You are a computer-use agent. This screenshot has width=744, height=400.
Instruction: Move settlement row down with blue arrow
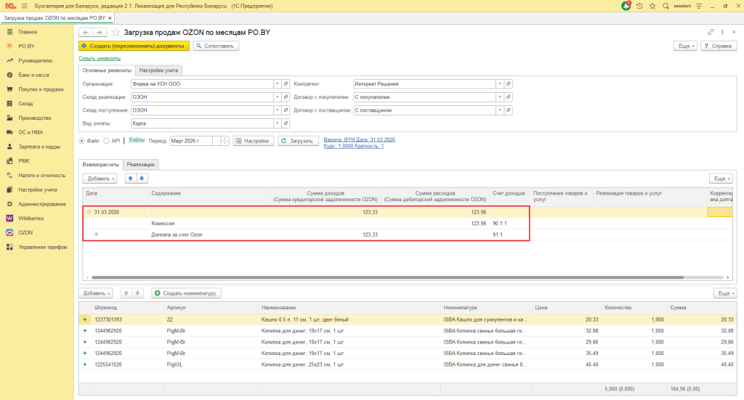[x=142, y=178]
